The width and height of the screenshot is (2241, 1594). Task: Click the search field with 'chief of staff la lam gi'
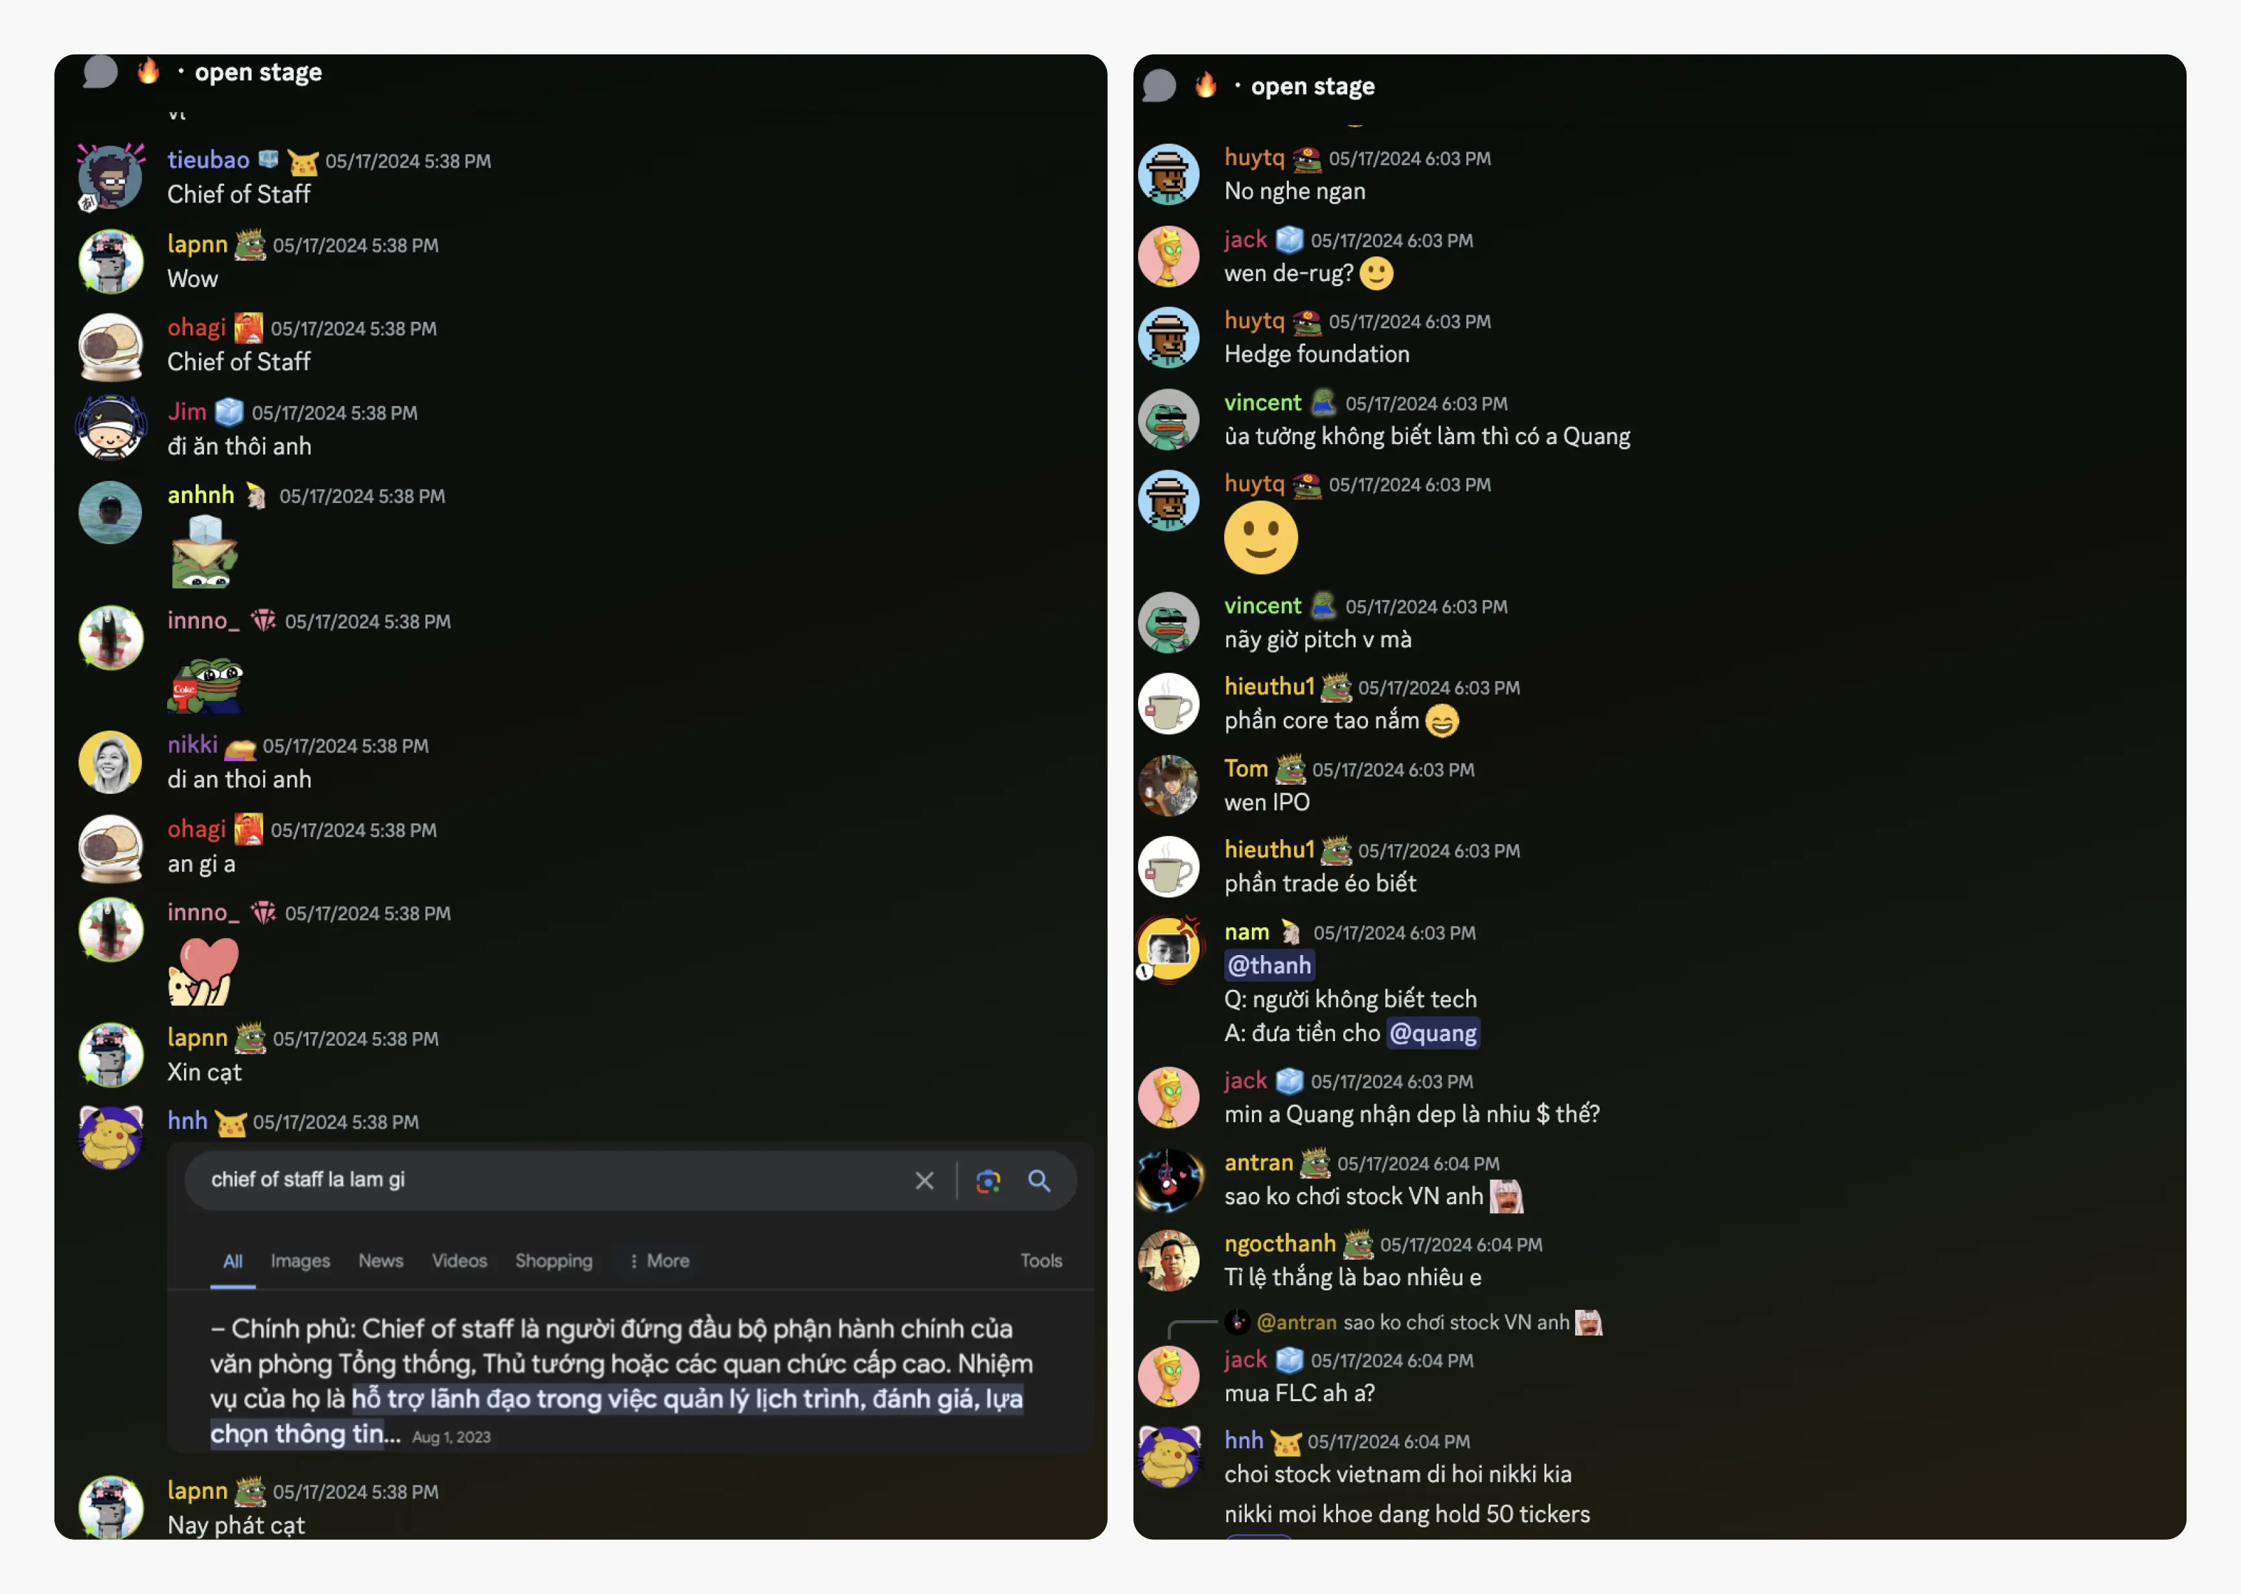click(x=550, y=1181)
